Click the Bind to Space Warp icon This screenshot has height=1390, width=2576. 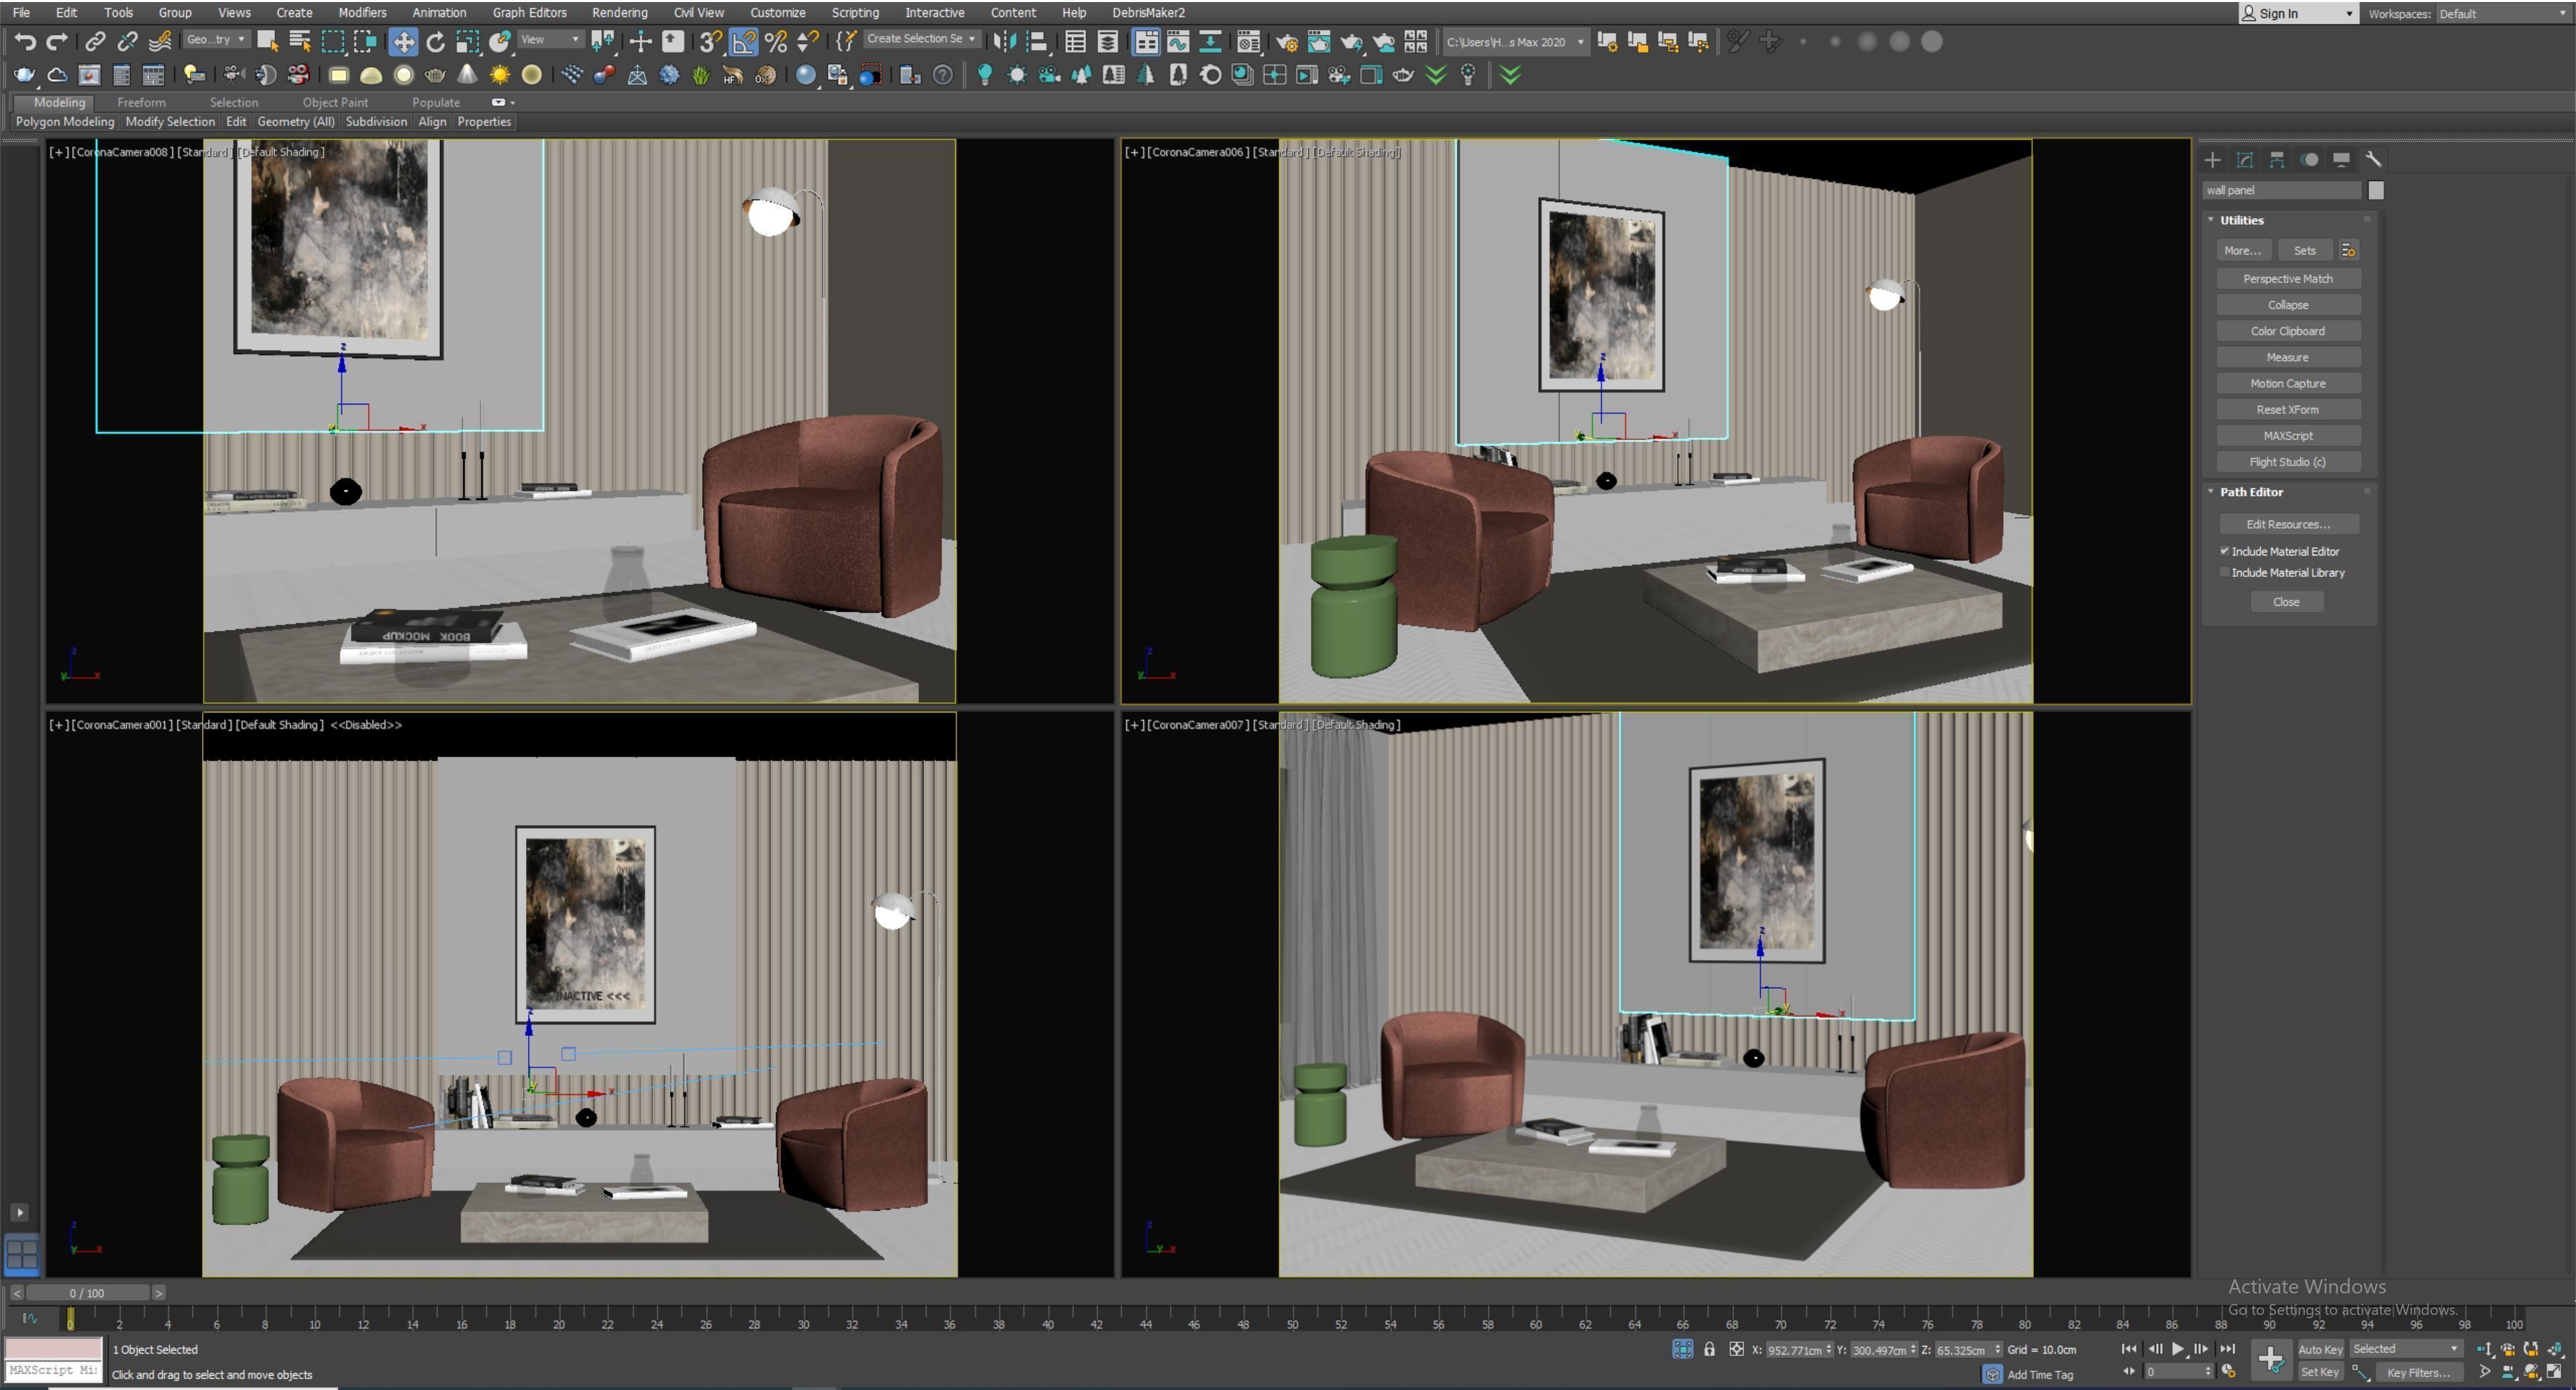[159, 41]
